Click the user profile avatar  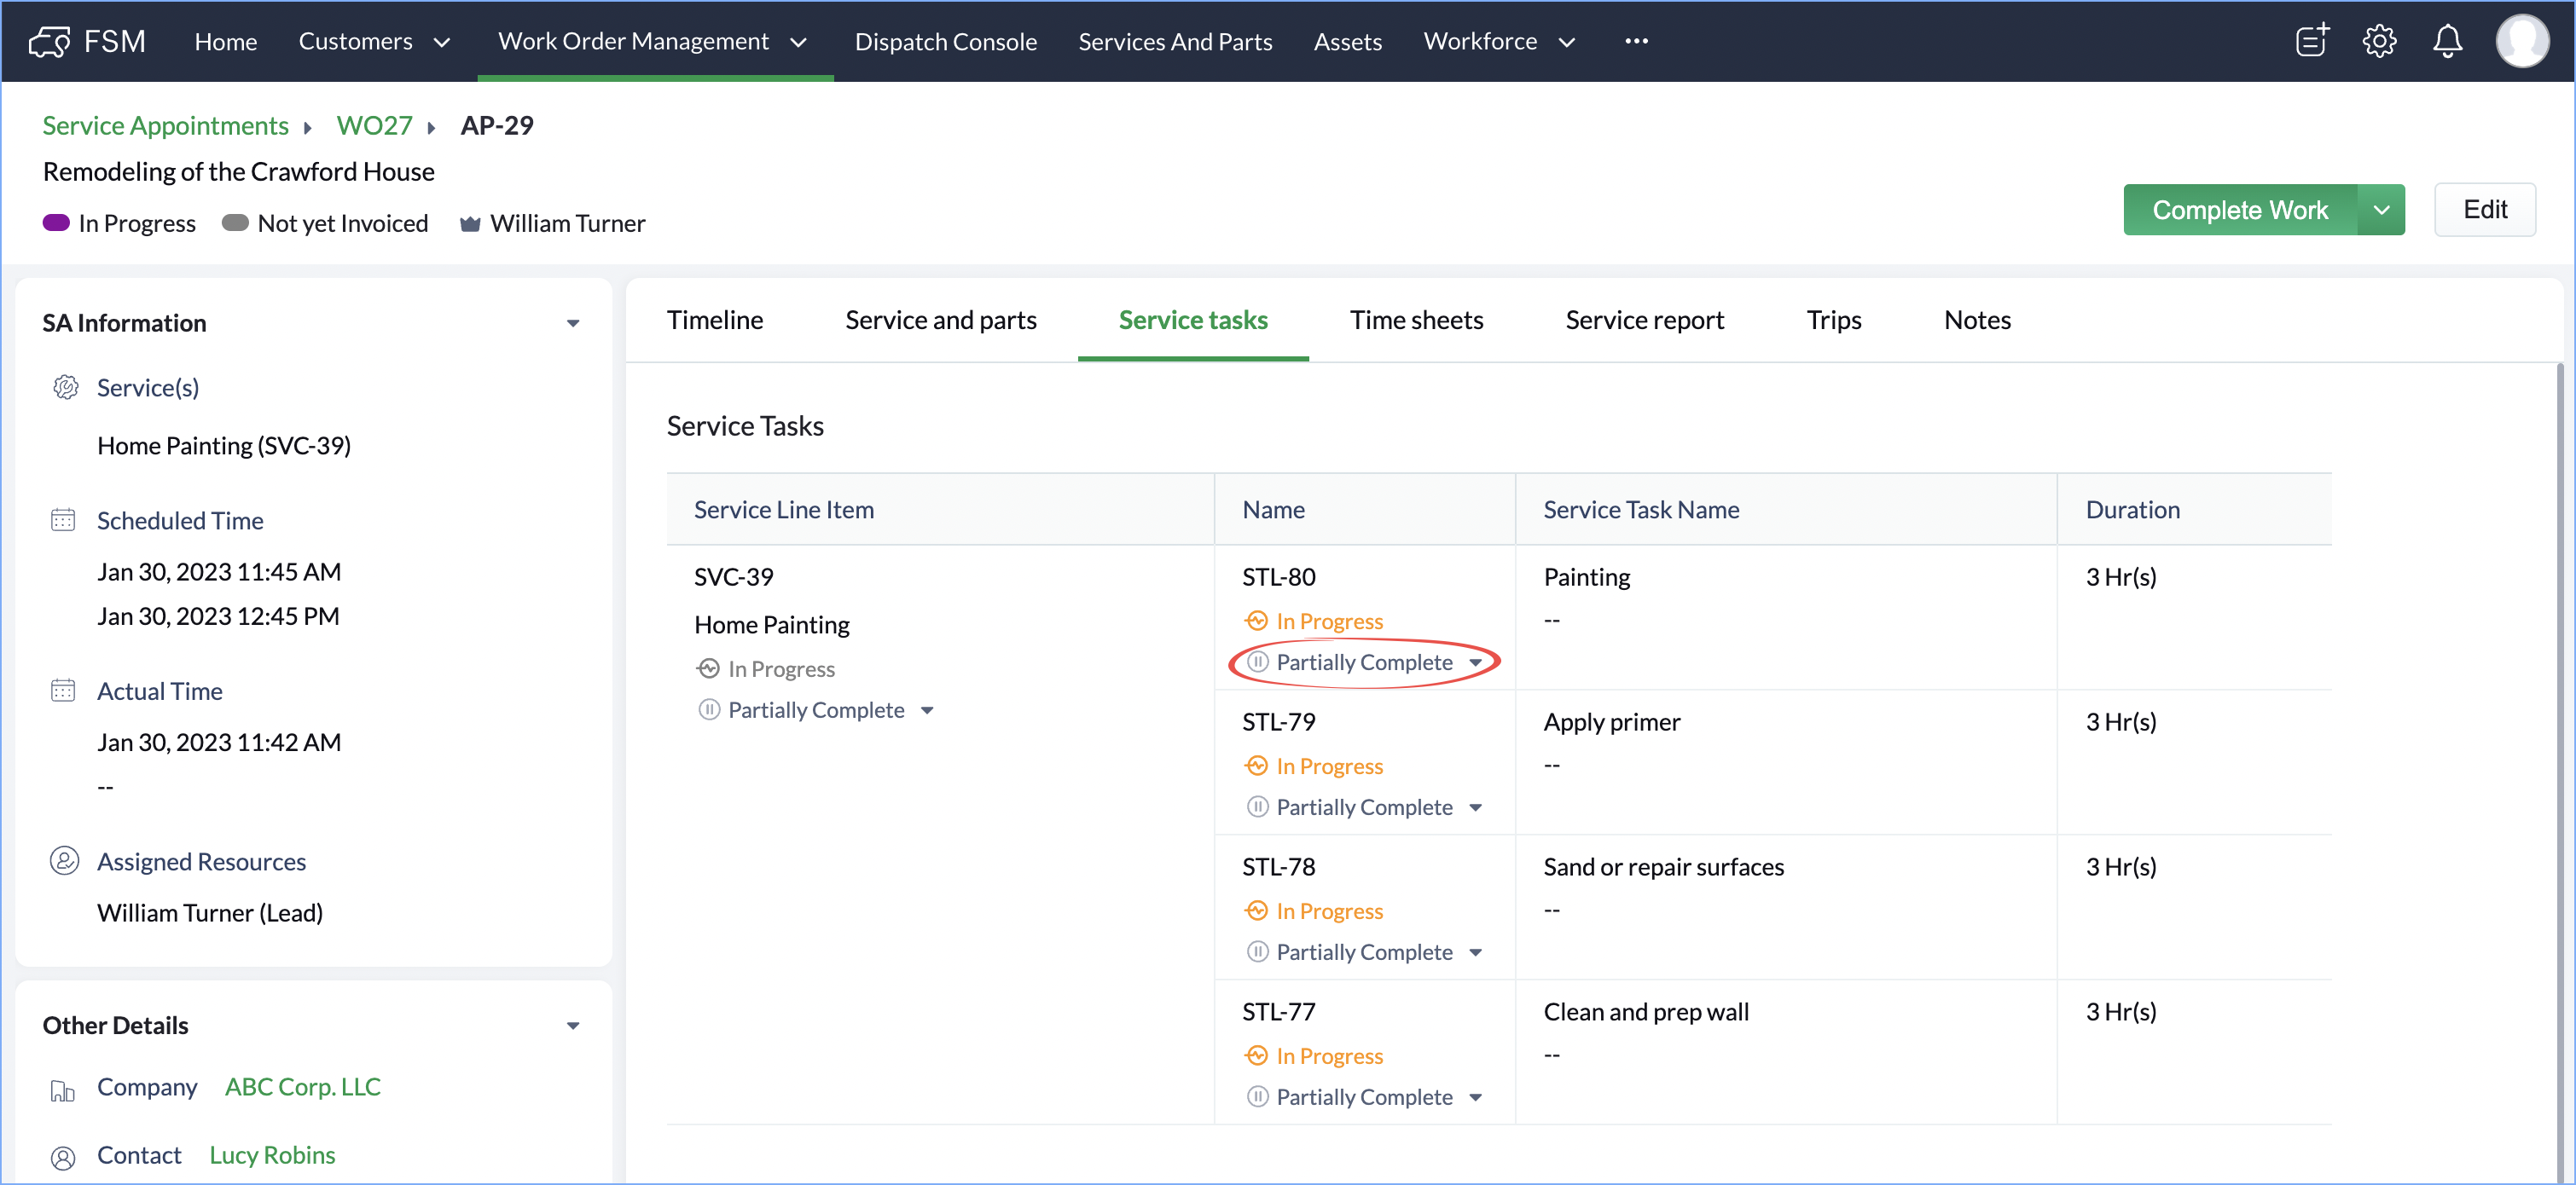click(2521, 41)
